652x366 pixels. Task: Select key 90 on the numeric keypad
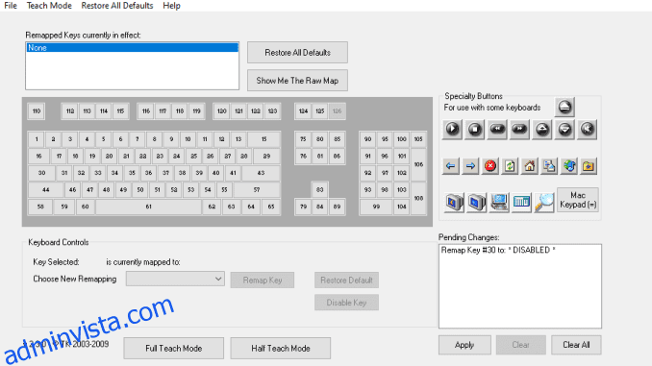coord(367,139)
